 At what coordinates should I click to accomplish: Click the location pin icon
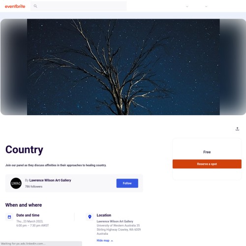pos(90,217)
